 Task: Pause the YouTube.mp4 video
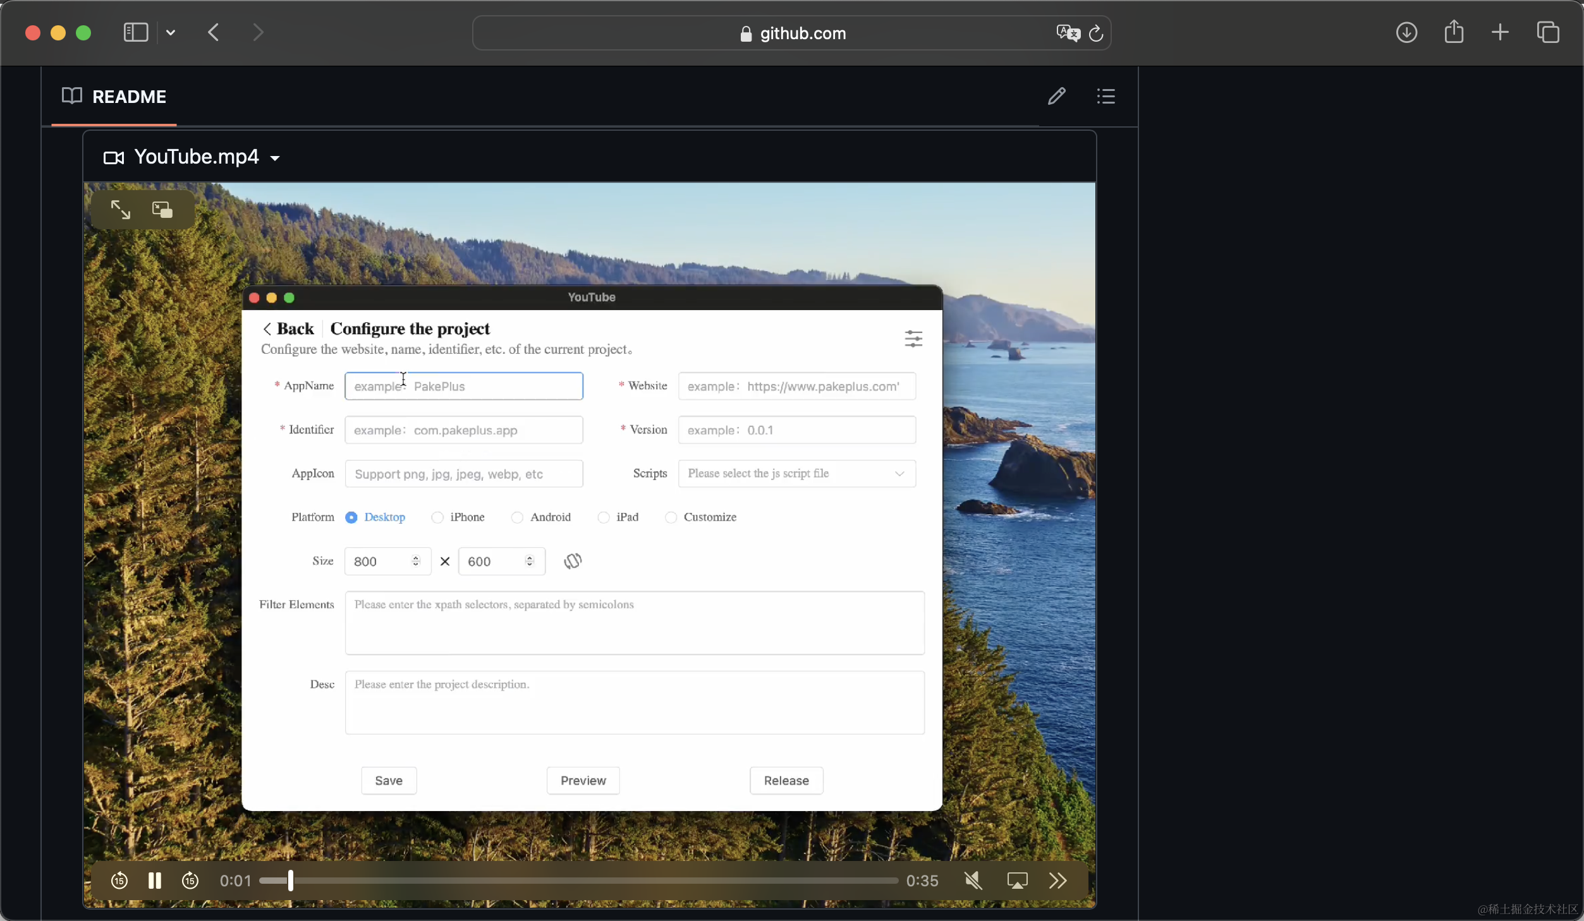[x=155, y=880]
